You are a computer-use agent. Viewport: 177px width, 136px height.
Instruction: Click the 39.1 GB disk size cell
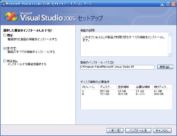tap(104, 91)
